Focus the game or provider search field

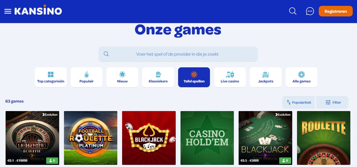tap(178, 54)
